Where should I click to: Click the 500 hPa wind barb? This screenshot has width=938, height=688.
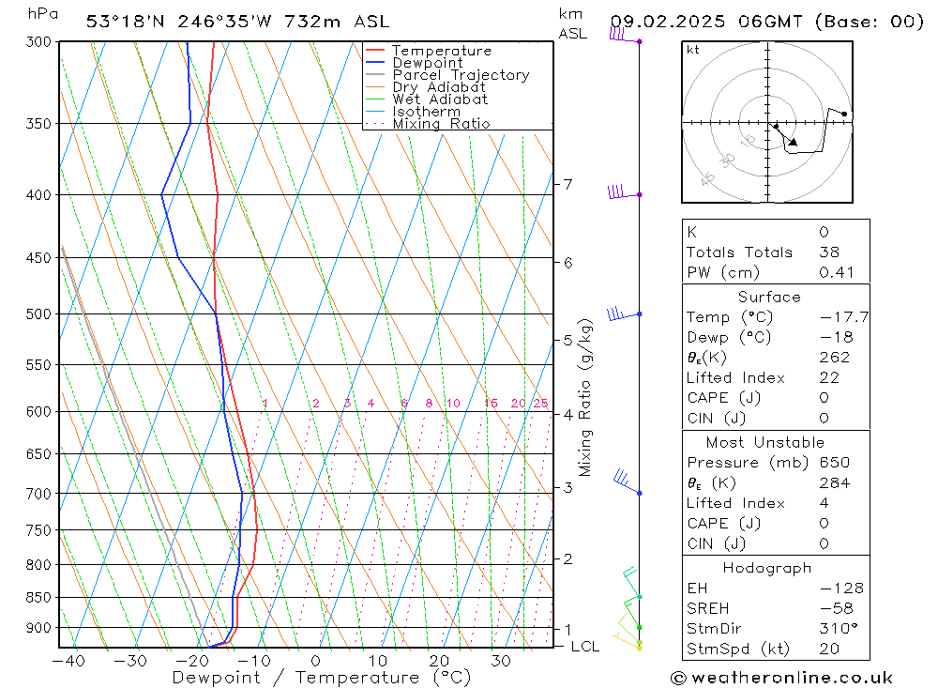(624, 313)
